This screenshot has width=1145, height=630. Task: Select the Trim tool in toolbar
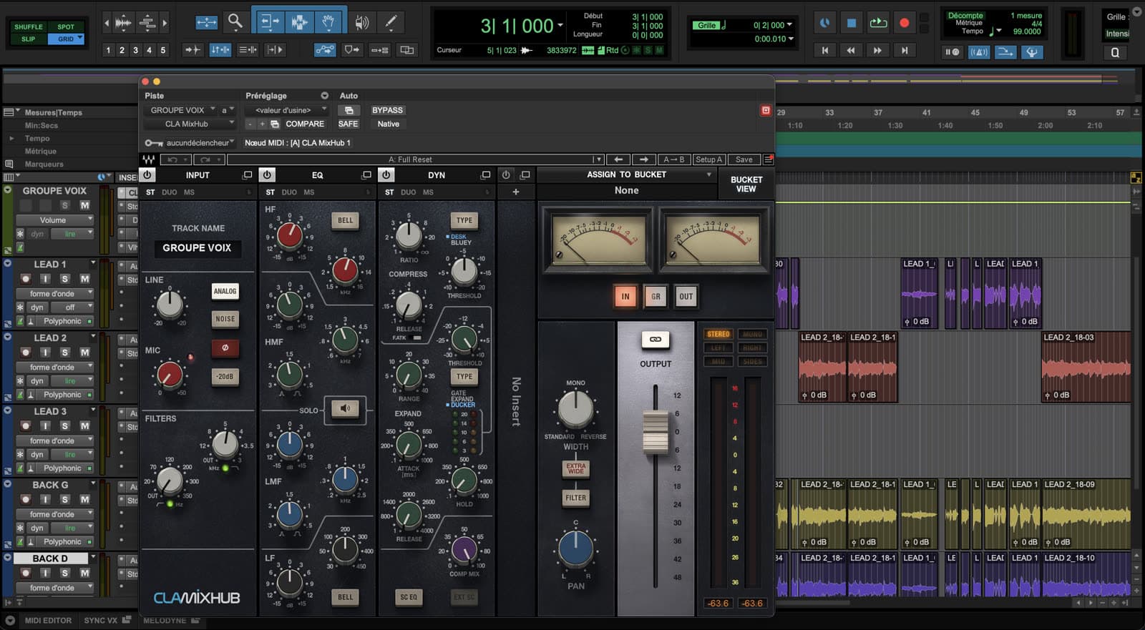click(x=270, y=23)
